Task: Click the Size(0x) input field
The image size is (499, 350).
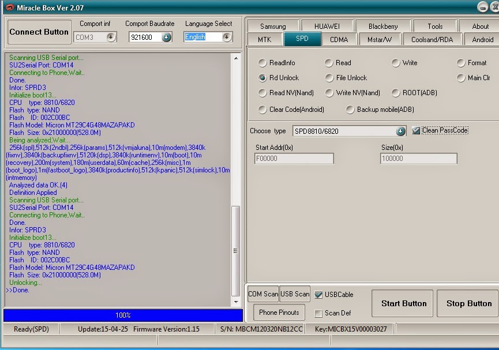Action: point(418,159)
